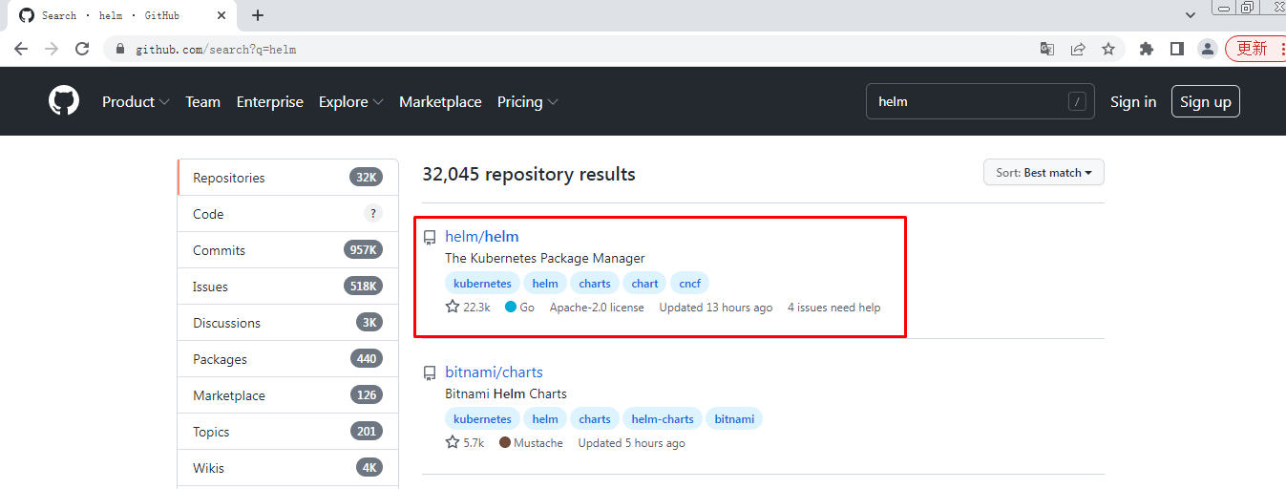Select Commits filter in sidebar
Screen dimensions: 1286x489
click(x=287, y=250)
